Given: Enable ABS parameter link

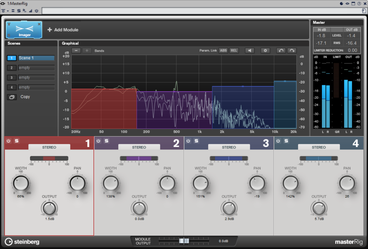Looking at the screenshot, I should [x=223, y=51].
